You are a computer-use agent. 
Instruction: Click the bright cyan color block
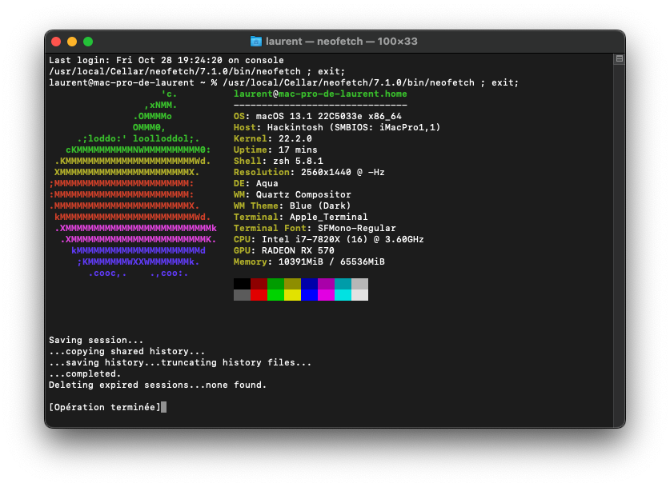pyautogui.click(x=343, y=295)
